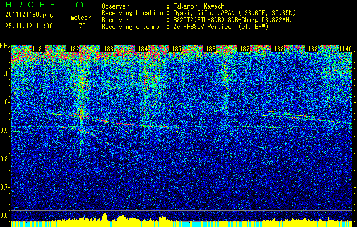
Task: Select the R820T2(RTL-SDR) receiver text
Action: (x=233, y=20)
